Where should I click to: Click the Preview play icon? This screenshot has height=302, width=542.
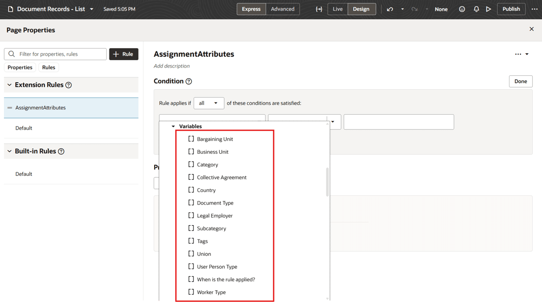(x=488, y=9)
